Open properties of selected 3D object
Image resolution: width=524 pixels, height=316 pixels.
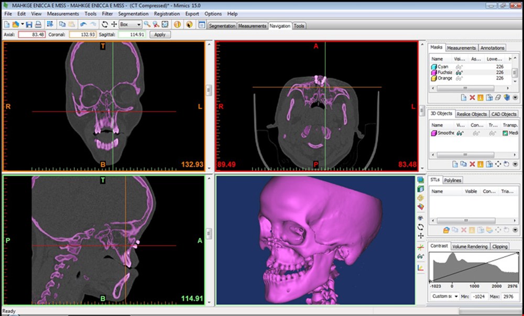tap(481, 164)
